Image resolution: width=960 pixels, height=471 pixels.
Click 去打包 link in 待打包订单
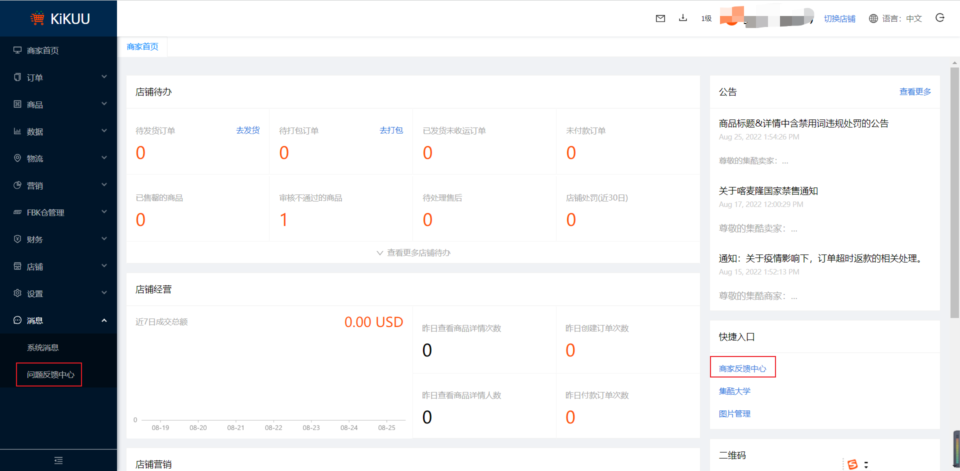(391, 130)
